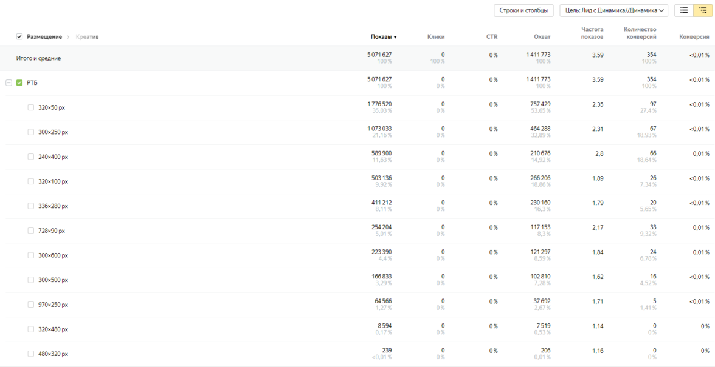This screenshot has height=367, width=715.
Task: Sort by Охват column header
Action: point(542,37)
